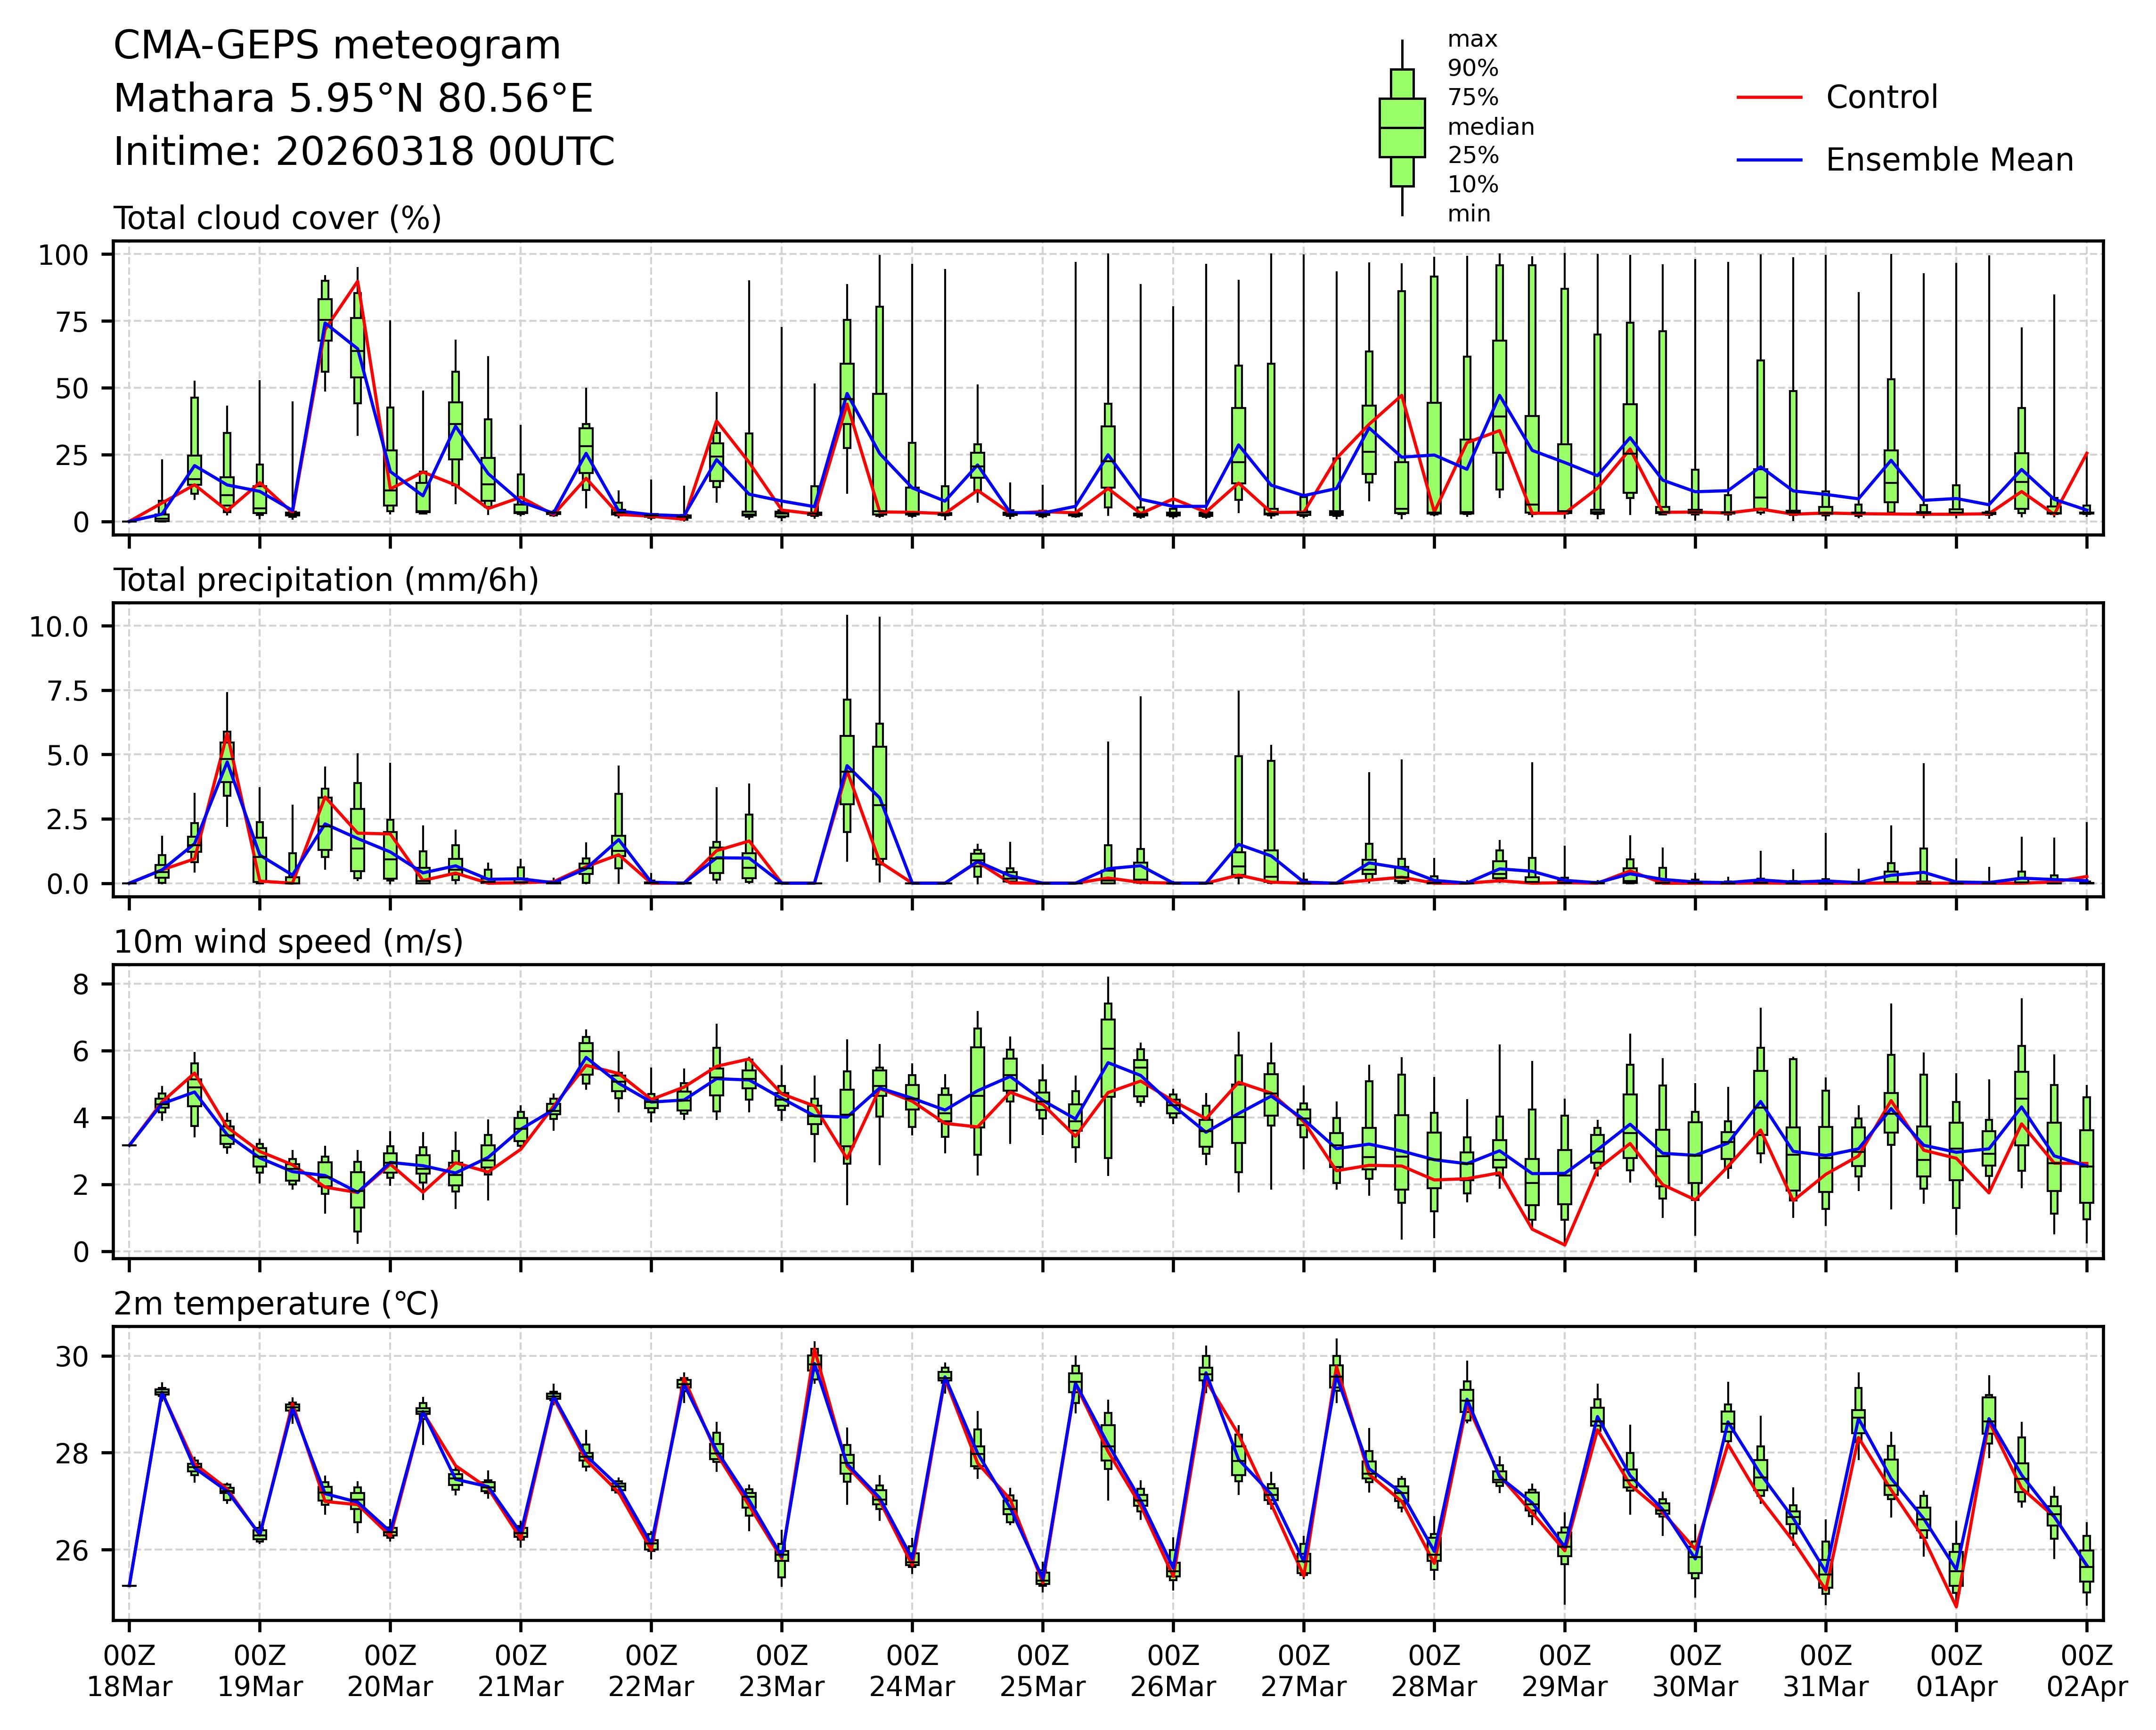Click the '10m wind speed (m/s)' panel title
The width and height of the screenshot is (2156, 1730).
tap(288, 942)
